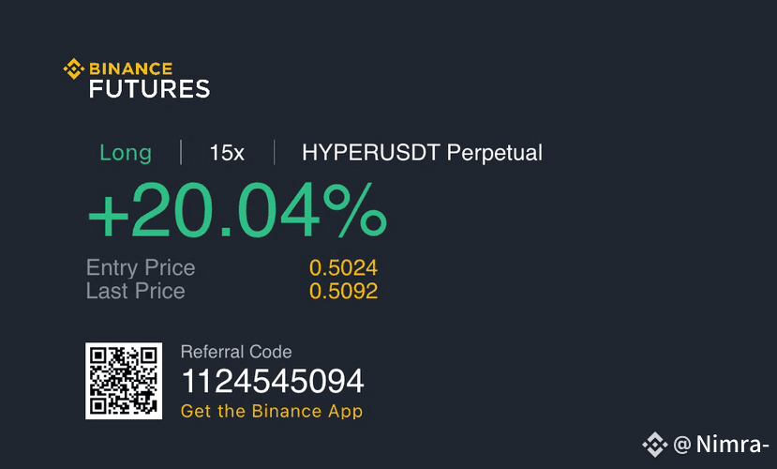Click the Last Price label
777x469 pixels.
pyautogui.click(x=135, y=291)
